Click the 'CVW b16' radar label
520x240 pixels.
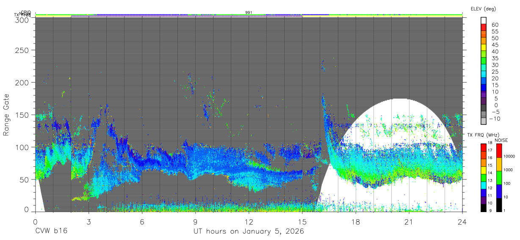point(51,231)
